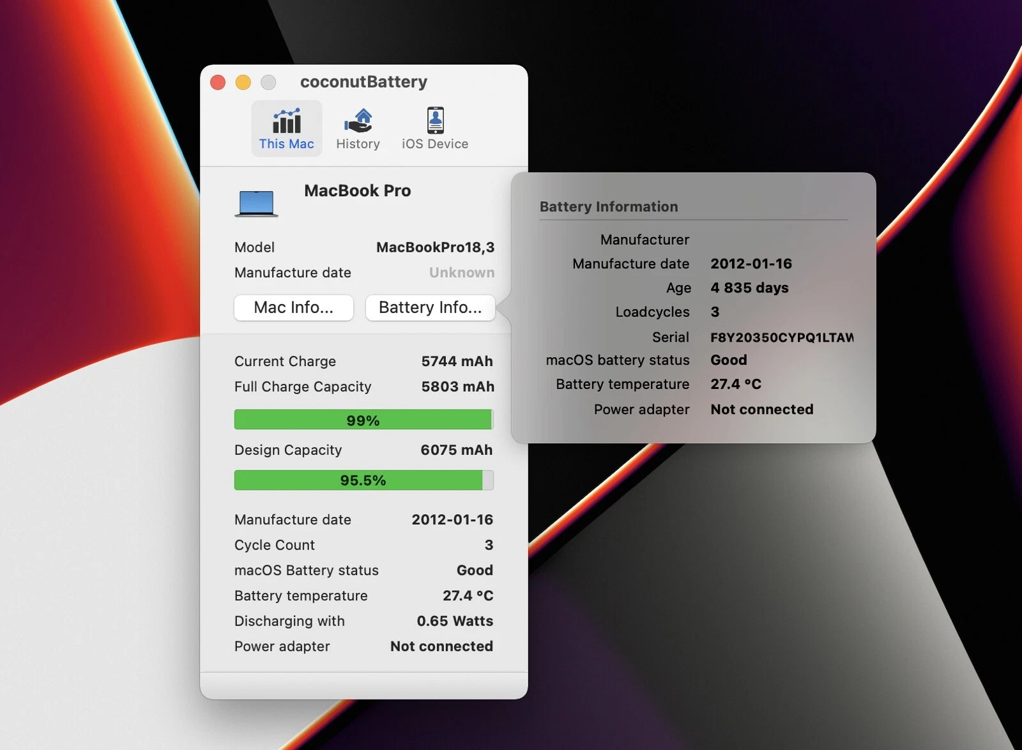The width and height of the screenshot is (1022, 750).
Task: Click Not connected in Battery Information popover
Action: tap(761, 409)
